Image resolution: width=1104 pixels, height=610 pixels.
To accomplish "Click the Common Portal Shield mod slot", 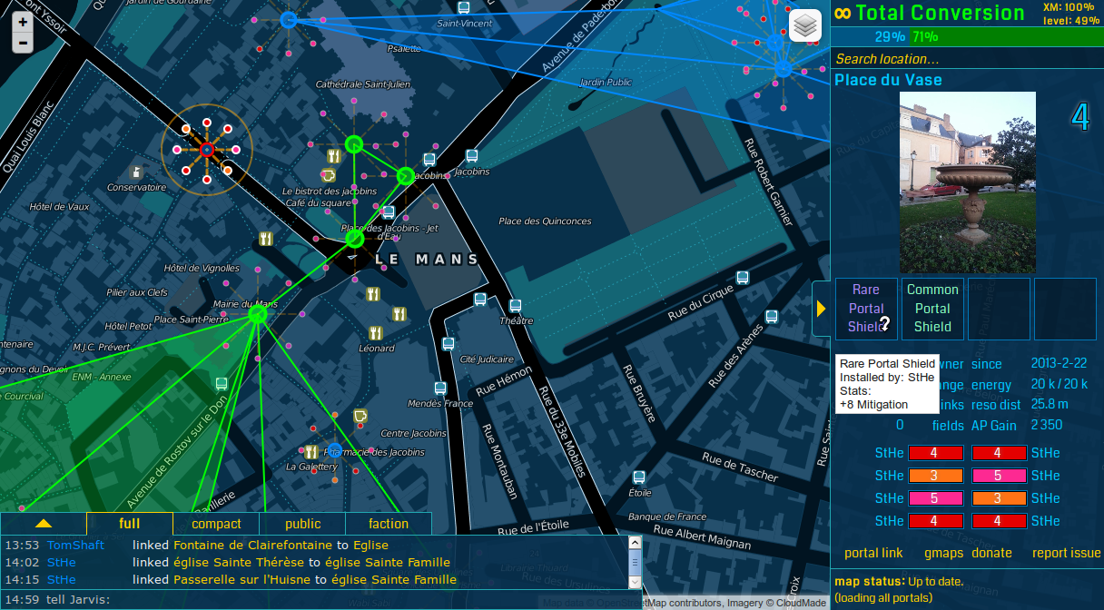I will tap(932, 309).
